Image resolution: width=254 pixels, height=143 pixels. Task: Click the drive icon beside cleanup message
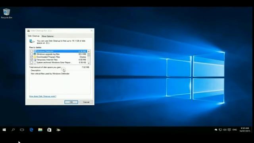[32, 41]
